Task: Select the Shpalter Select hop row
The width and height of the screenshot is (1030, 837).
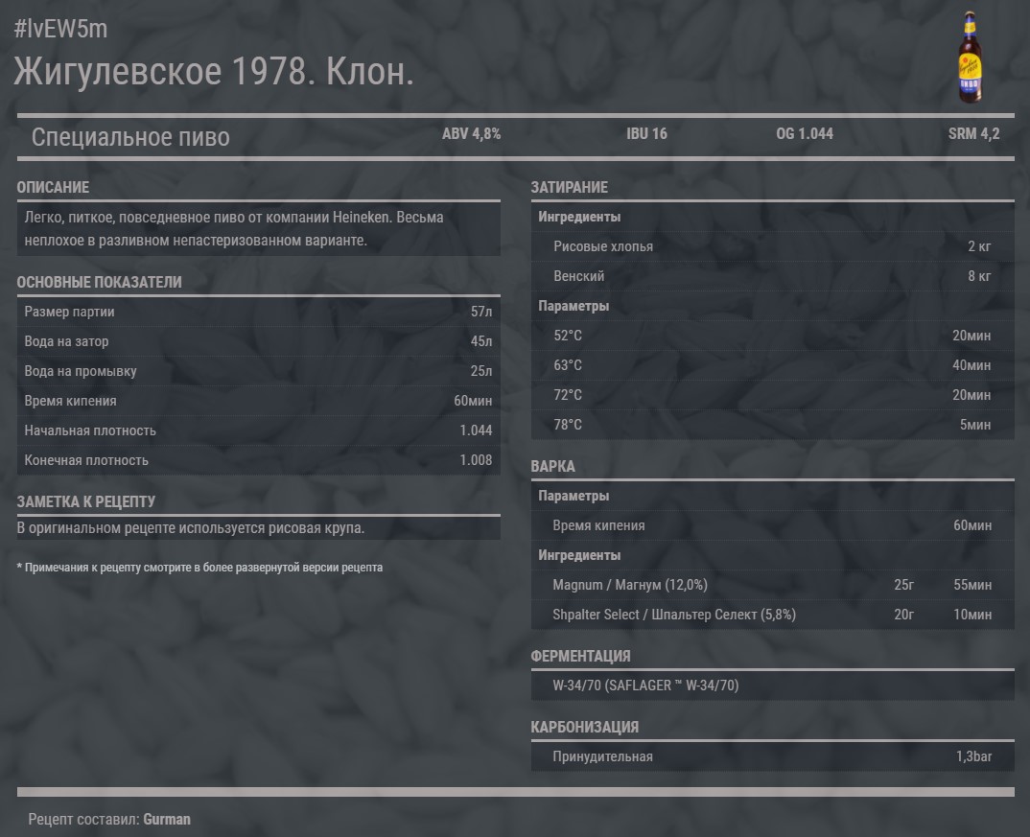Action: (773, 615)
